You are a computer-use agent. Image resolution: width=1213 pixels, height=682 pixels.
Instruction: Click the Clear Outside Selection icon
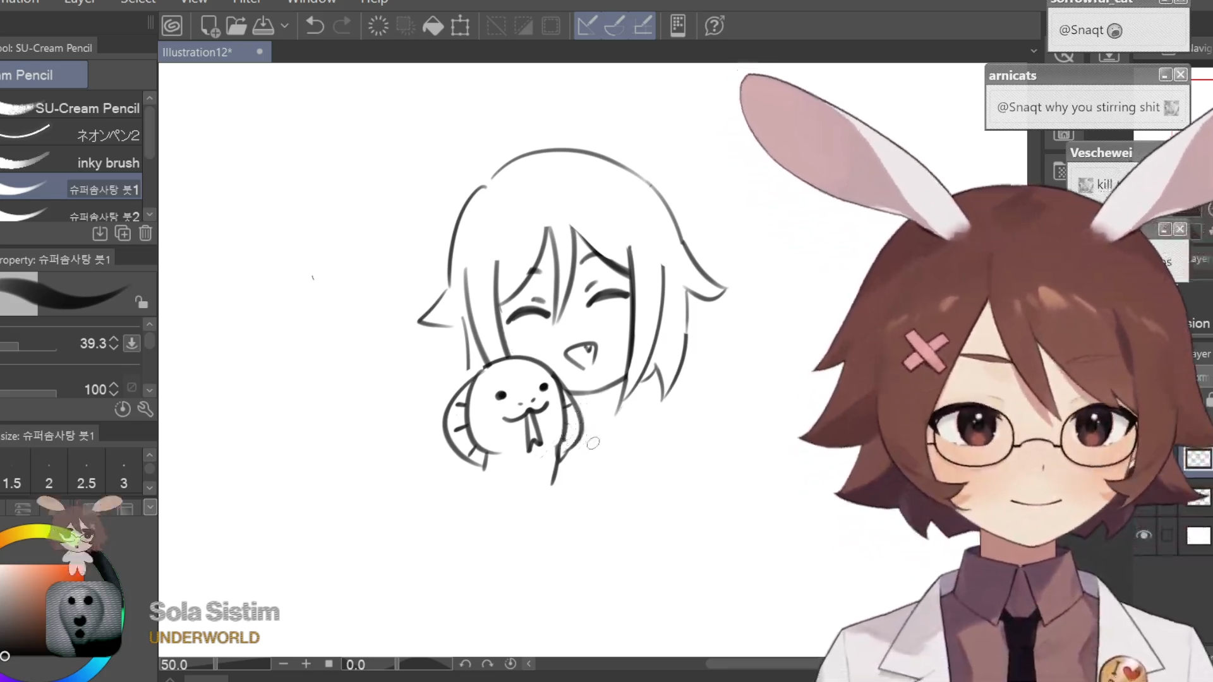[x=405, y=26]
